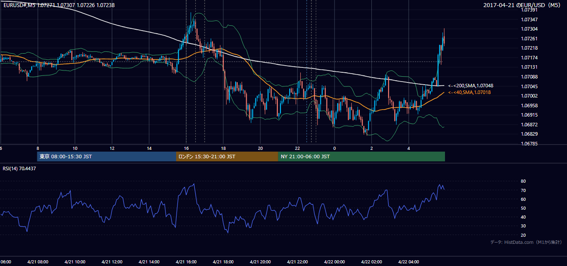Screen dimensions: 567x266
Task: Click the 4/22 02:00 date label
Action: 372,262
